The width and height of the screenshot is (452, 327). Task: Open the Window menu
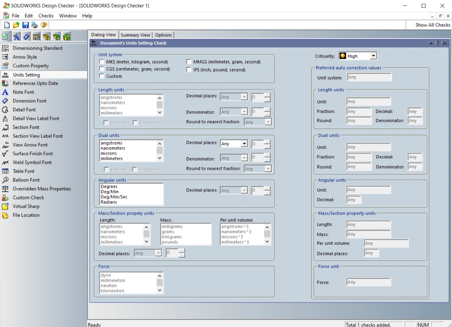tap(68, 16)
